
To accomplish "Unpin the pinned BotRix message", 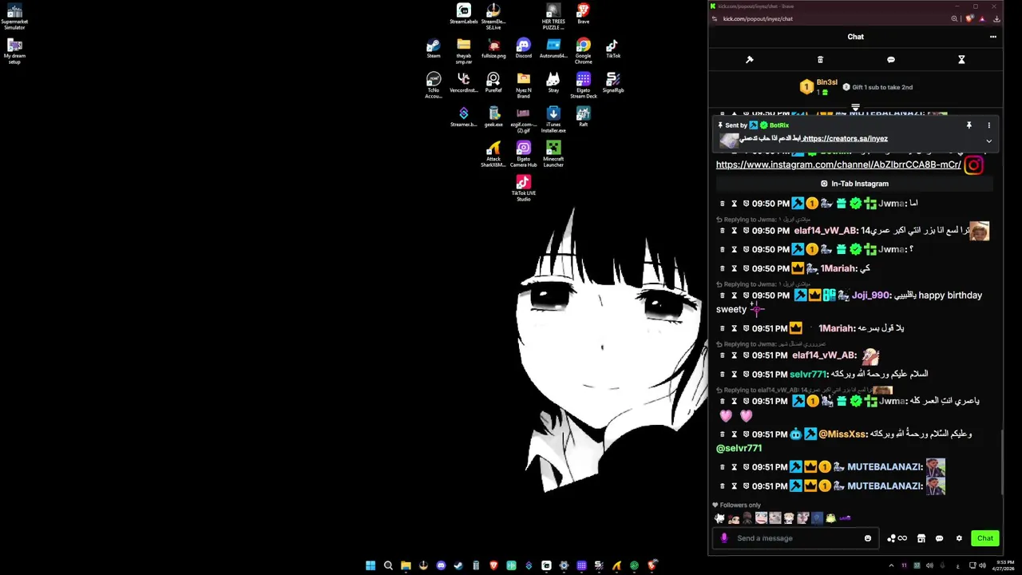I will click(x=969, y=125).
